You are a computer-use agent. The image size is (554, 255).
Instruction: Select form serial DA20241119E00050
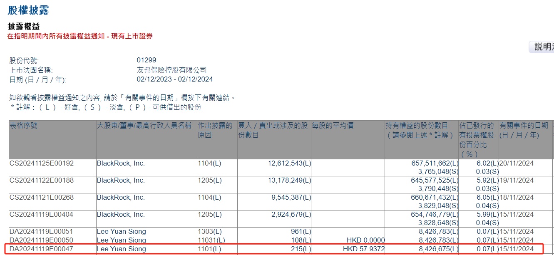click(42, 240)
